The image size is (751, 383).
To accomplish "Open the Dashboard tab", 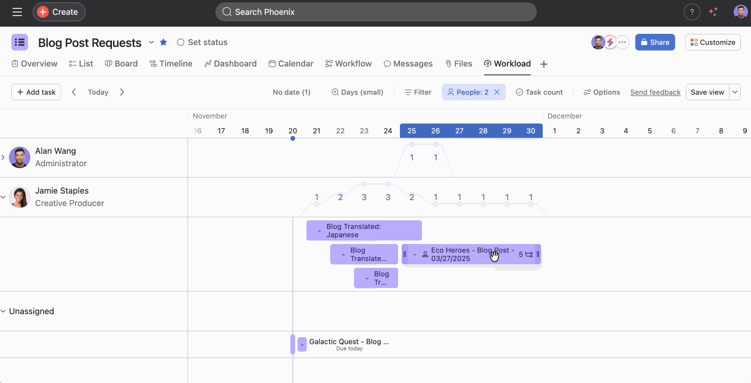I will (230, 64).
